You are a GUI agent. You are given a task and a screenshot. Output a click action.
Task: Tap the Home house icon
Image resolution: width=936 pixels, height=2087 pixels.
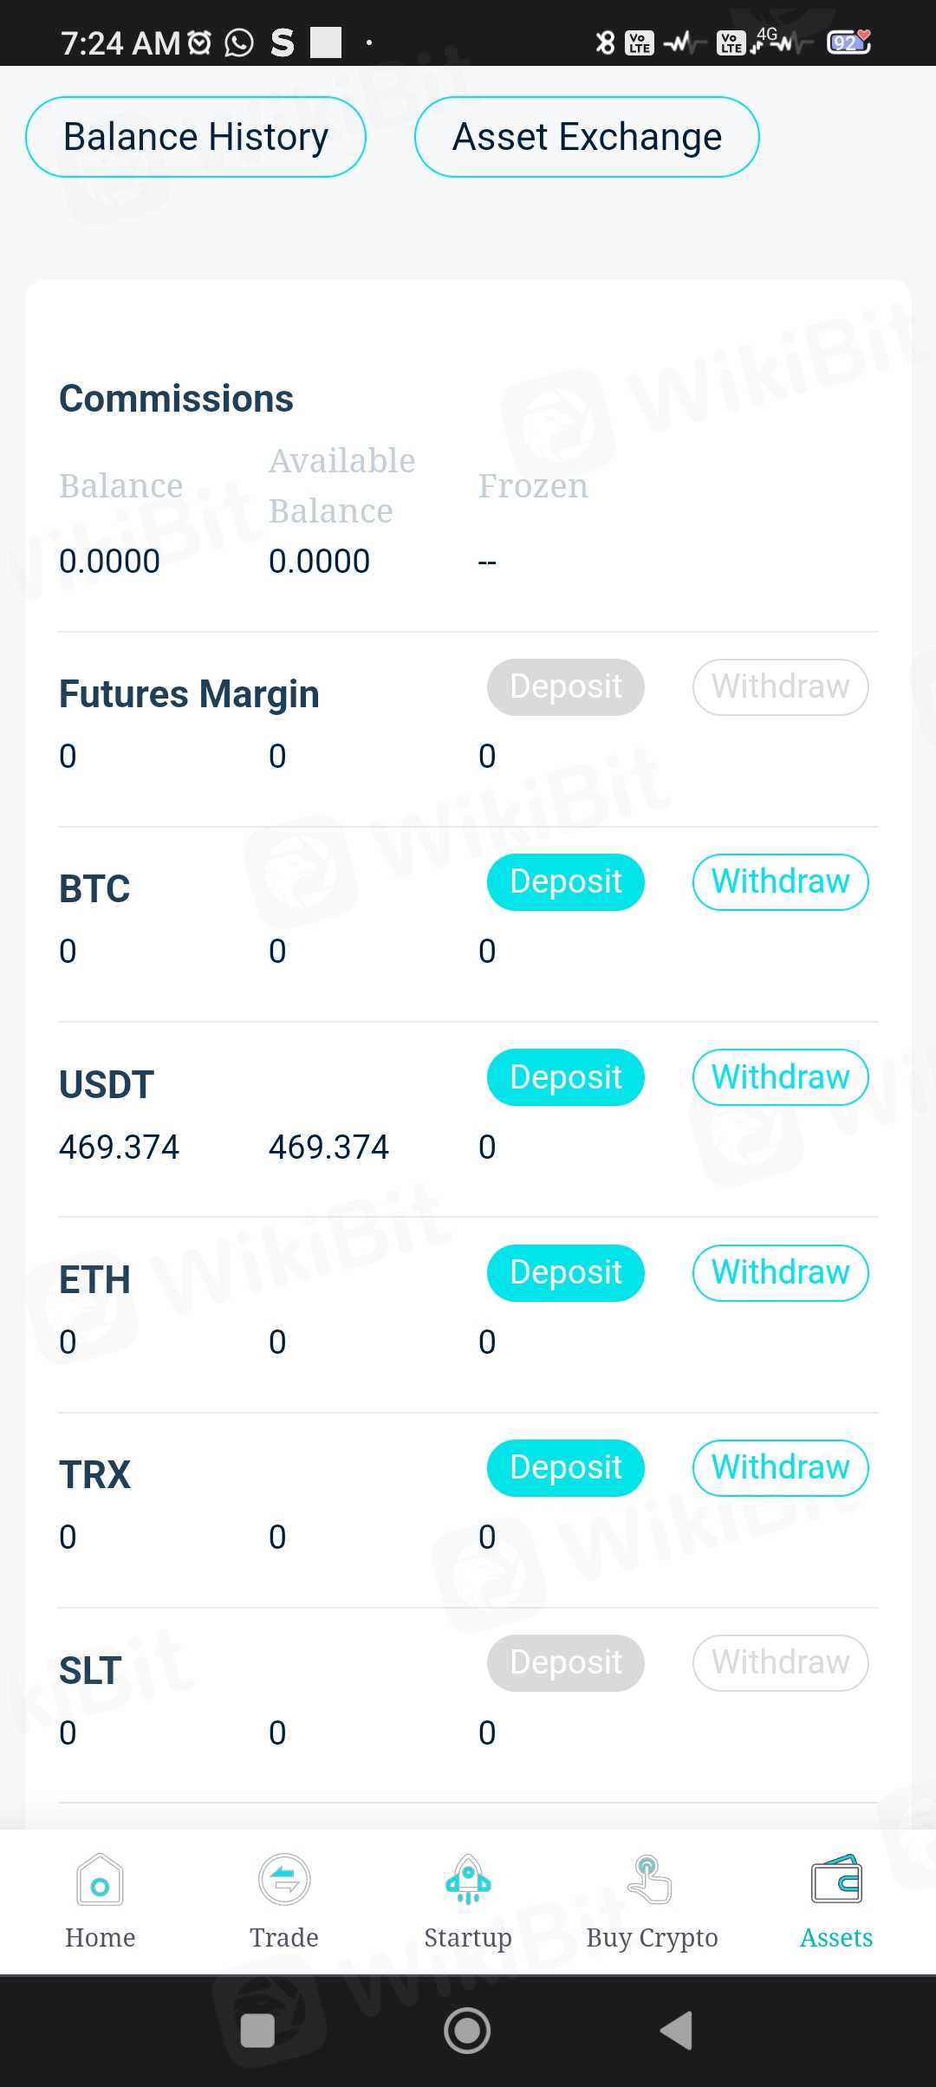pos(100,1881)
